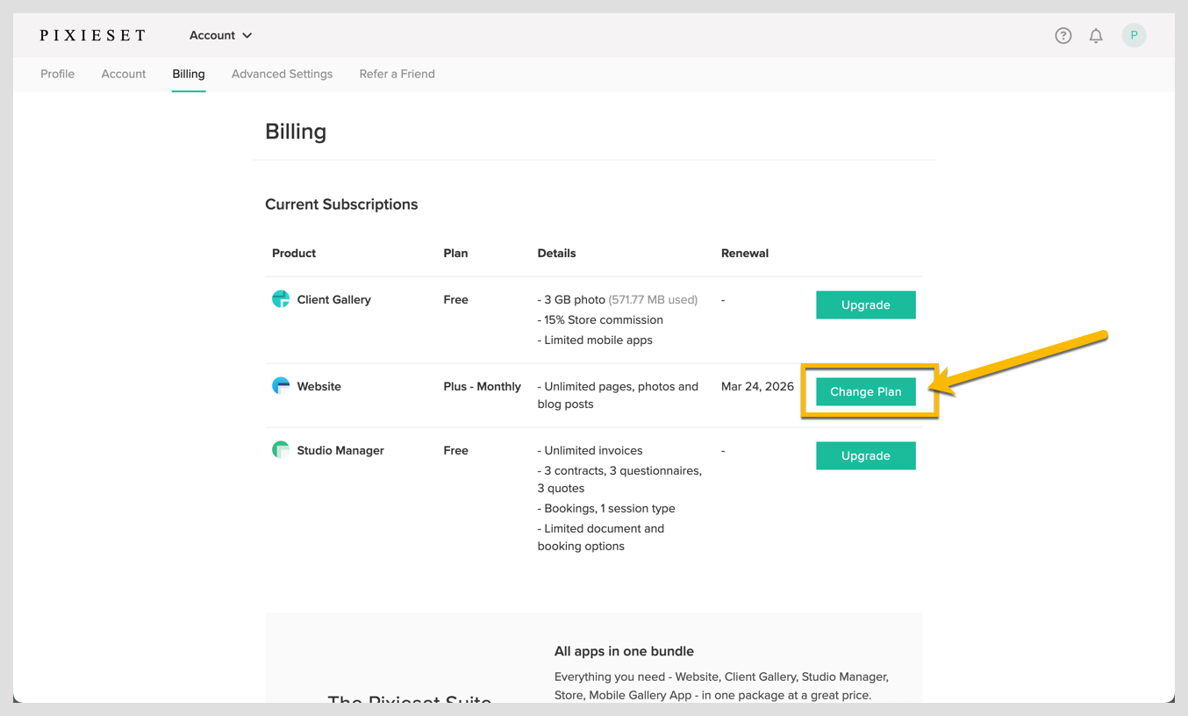Select the Billing tab
This screenshot has width=1188, height=716.
pos(188,74)
